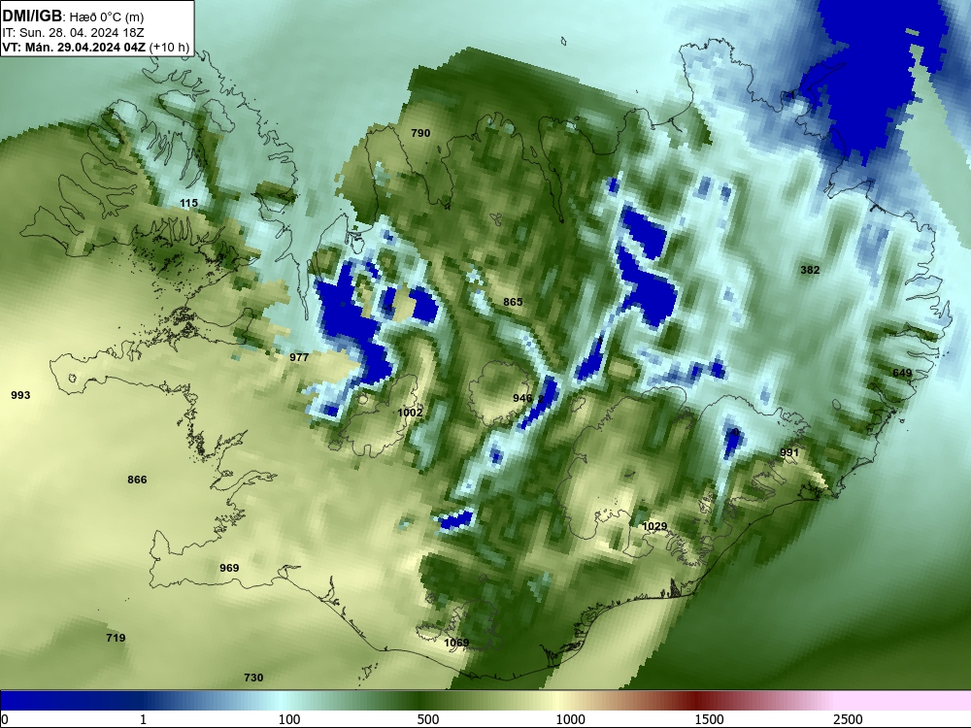Click the 1500 label on the color scale

[709, 719]
